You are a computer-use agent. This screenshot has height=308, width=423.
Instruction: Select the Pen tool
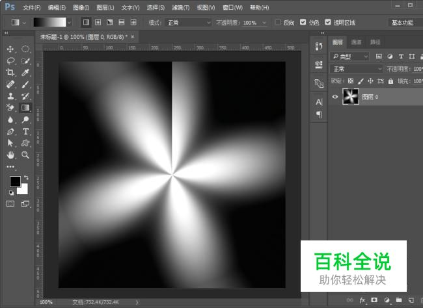10,131
